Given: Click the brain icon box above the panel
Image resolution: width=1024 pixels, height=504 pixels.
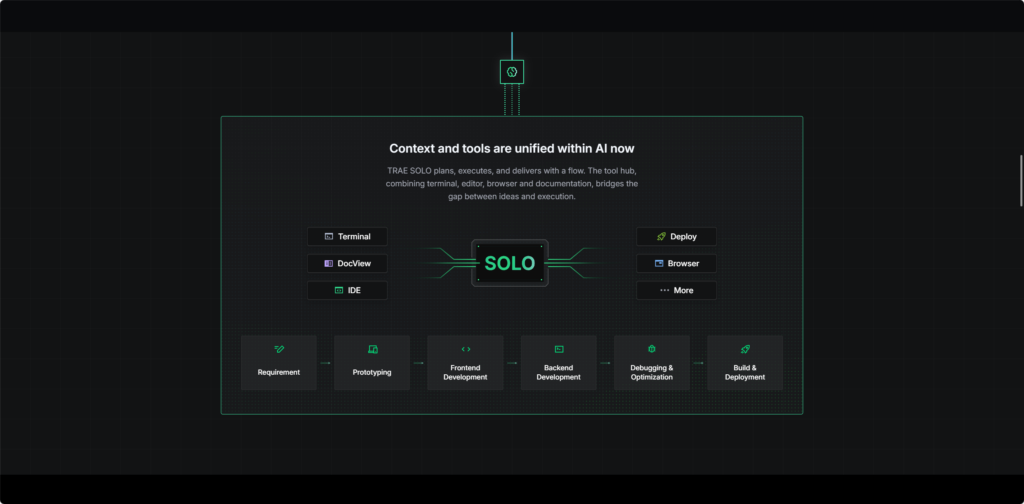Looking at the screenshot, I should click(x=512, y=72).
